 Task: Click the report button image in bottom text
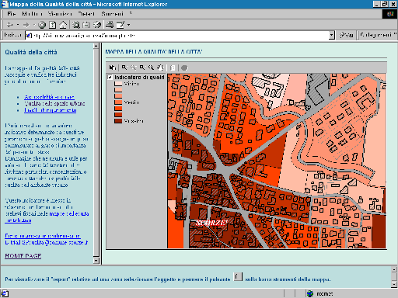click(238, 277)
